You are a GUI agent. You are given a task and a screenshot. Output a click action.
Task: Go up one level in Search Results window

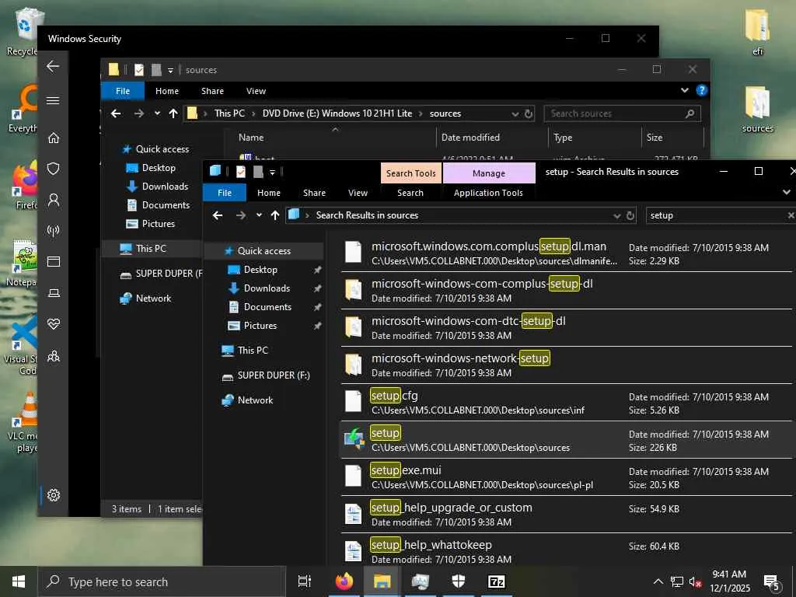275,215
